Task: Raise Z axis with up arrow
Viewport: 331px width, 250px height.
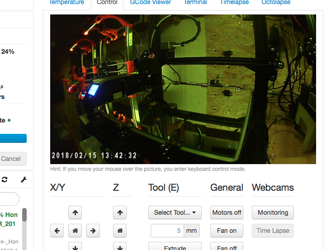Action: 120,212
